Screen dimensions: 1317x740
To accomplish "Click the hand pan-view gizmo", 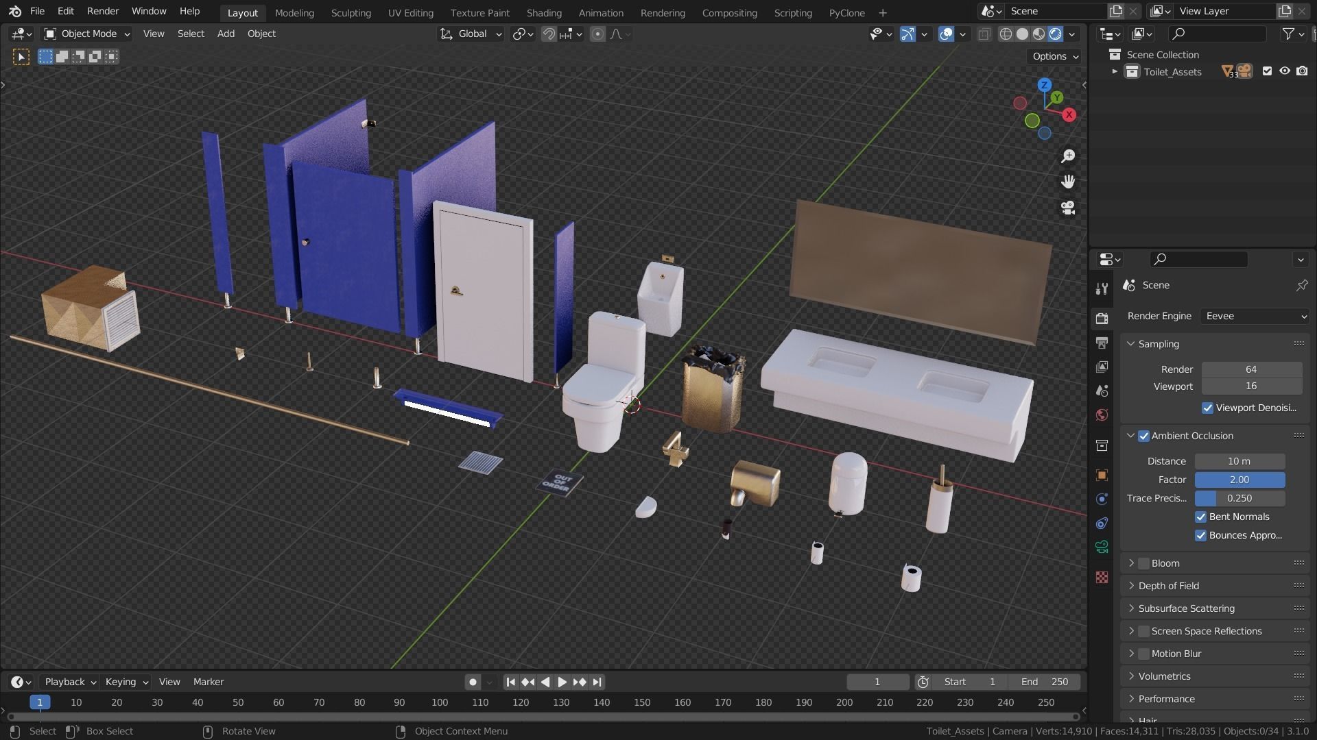I will (x=1068, y=182).
